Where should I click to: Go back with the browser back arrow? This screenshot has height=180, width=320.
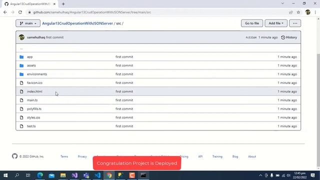[x=5, y=12]
